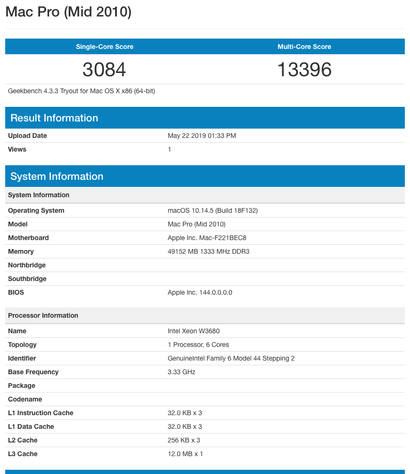Click the BIOS row label
Viewport: 410px width, 474px height.
(16, 292)
